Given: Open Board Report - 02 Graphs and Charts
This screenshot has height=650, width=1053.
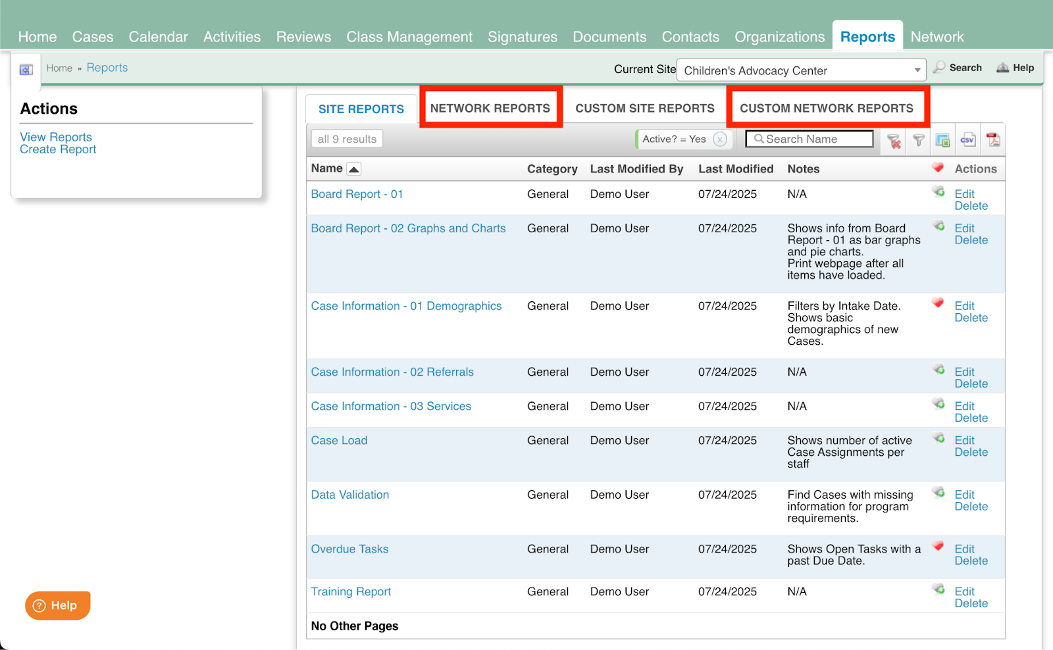Looking at the screenshot, I should (x=408, y=228).
